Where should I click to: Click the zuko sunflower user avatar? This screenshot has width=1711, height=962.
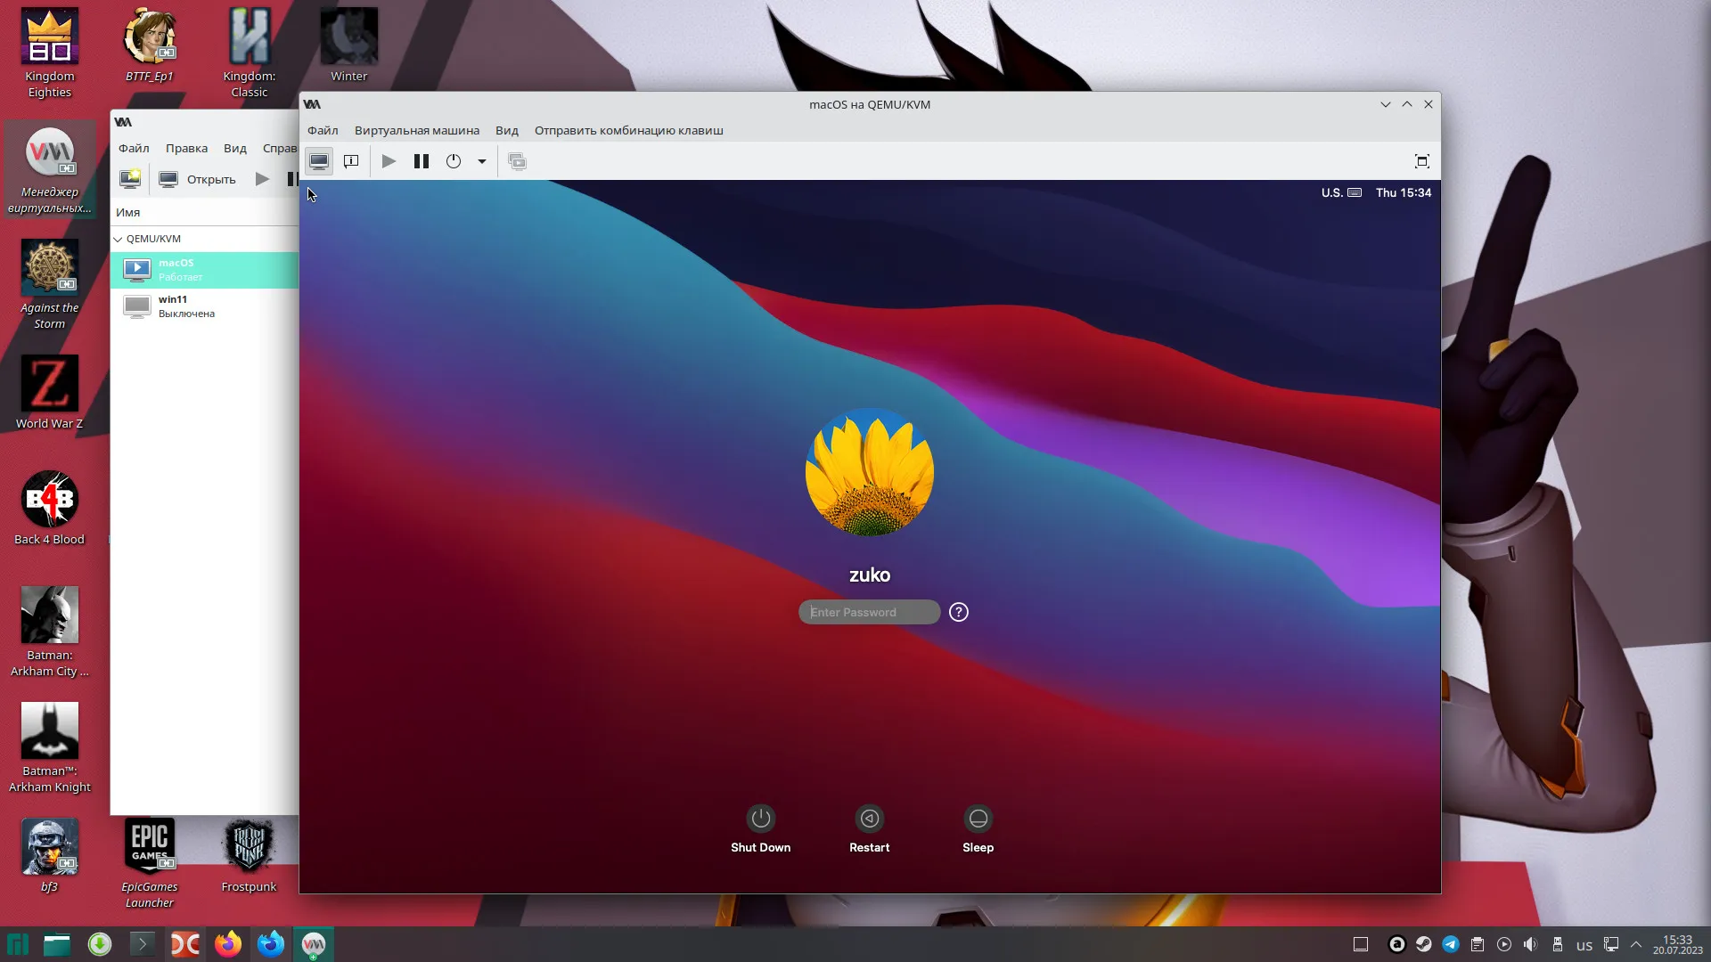[x=870, y=471]
